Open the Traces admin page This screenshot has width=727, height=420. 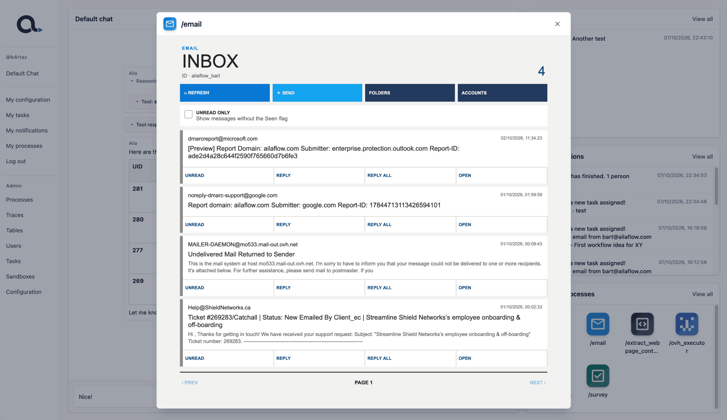[x=15, y=215]
